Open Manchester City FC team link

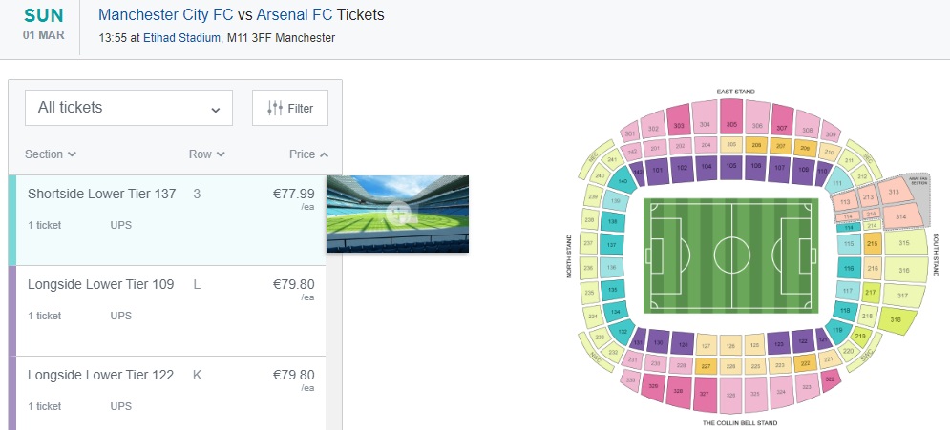(165, 16)
